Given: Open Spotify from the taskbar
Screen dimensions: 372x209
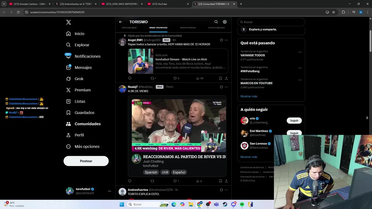Looking at the screenshot, I should [x=242, y=204].
